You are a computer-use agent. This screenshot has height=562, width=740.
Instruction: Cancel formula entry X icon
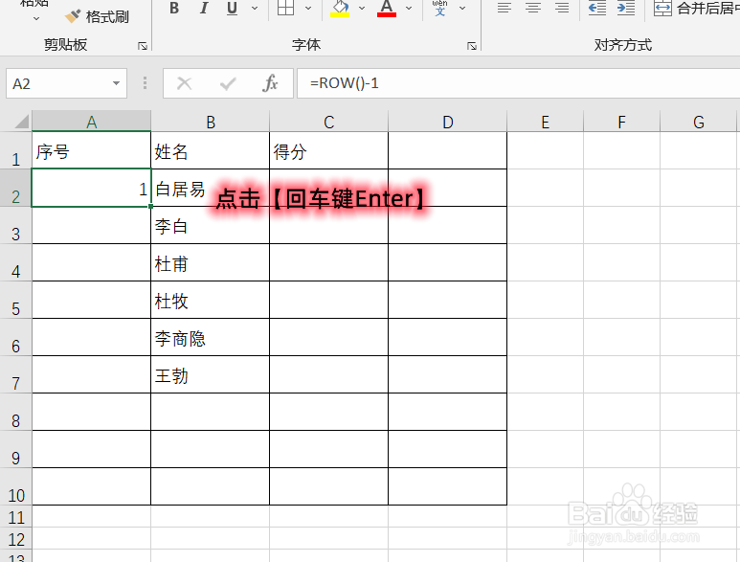click(x=184, y=83)
